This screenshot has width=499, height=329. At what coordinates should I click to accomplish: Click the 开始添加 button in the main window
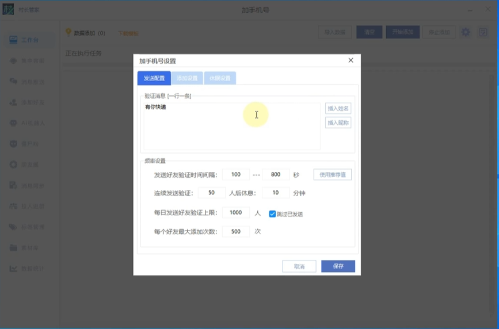tap(402, 32)
